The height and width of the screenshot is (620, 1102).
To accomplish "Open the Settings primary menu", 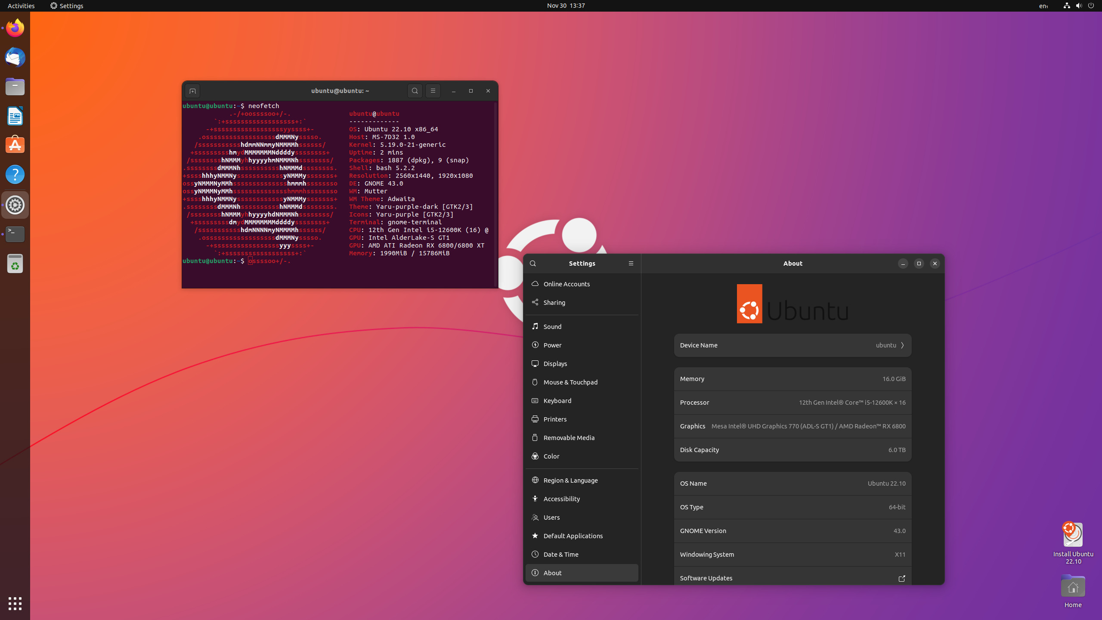I will coord(630,263).
